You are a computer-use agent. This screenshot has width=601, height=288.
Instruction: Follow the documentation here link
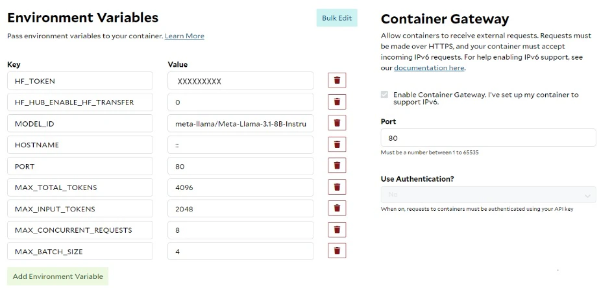[x=429, y=67]
